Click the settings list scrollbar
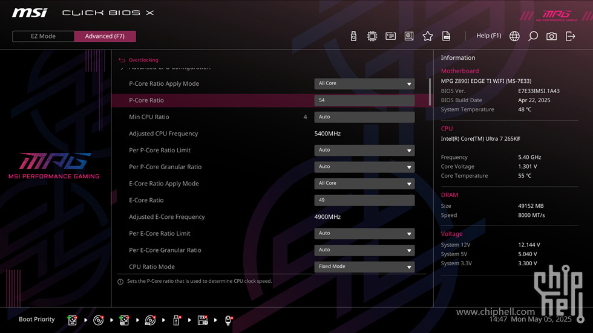The image size is (593, 333). 430,92
